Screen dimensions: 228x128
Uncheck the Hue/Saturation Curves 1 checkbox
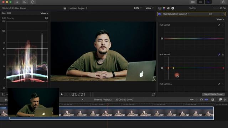tap(160, 14)
